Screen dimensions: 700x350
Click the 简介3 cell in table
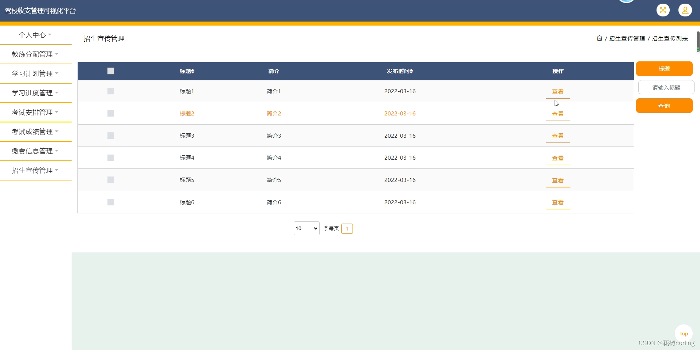274,136
